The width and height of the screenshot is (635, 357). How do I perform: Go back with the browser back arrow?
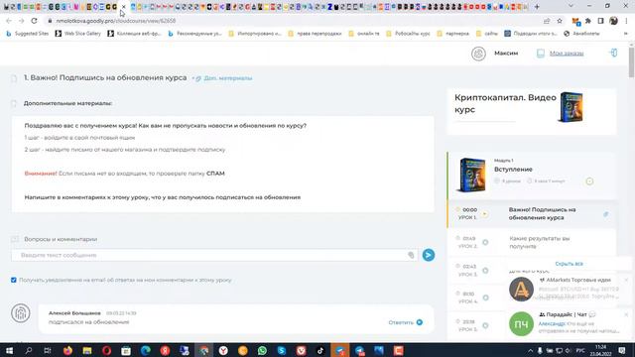pyautogui.click(x=9, y=21)
